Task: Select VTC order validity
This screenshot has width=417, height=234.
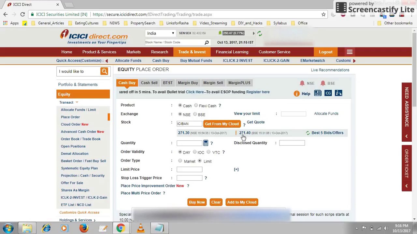Action: [x=208, y=152]
